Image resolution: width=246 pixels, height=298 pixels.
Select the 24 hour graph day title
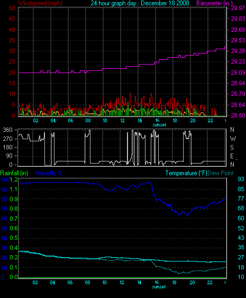[x=140, y=3]
